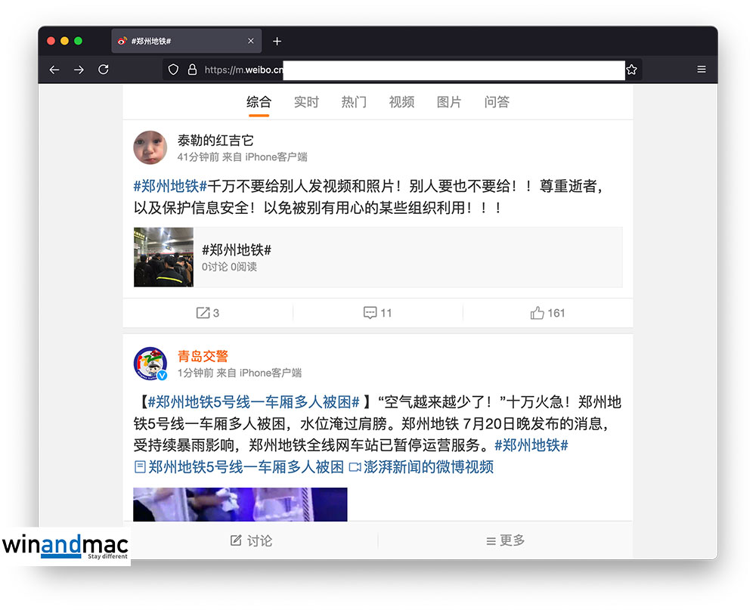Image resolution: width=756 pixels, height=610 pixels.
Task: Open the browser hamburger menu
Action: coord(702,70)
